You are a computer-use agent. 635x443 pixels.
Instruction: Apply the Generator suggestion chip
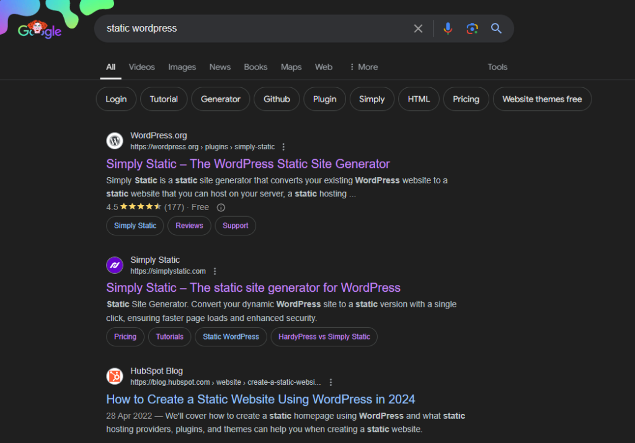click(220, 99)
